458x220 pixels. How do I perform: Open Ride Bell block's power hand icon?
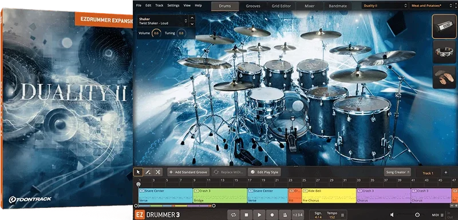point(306,191)
